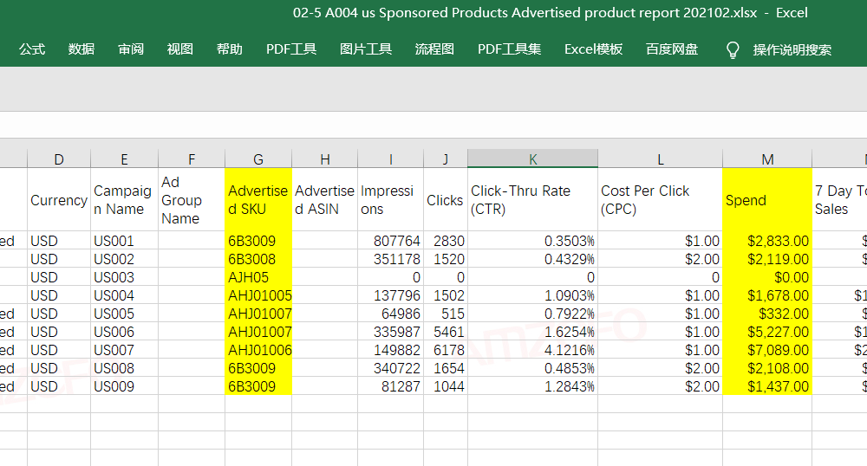Select the $1,437.00 spend cell
This screenshot has width=867, height=466.
767,386
